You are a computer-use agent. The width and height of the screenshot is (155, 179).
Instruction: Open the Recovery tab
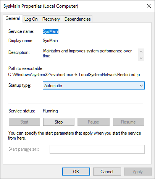51,19
